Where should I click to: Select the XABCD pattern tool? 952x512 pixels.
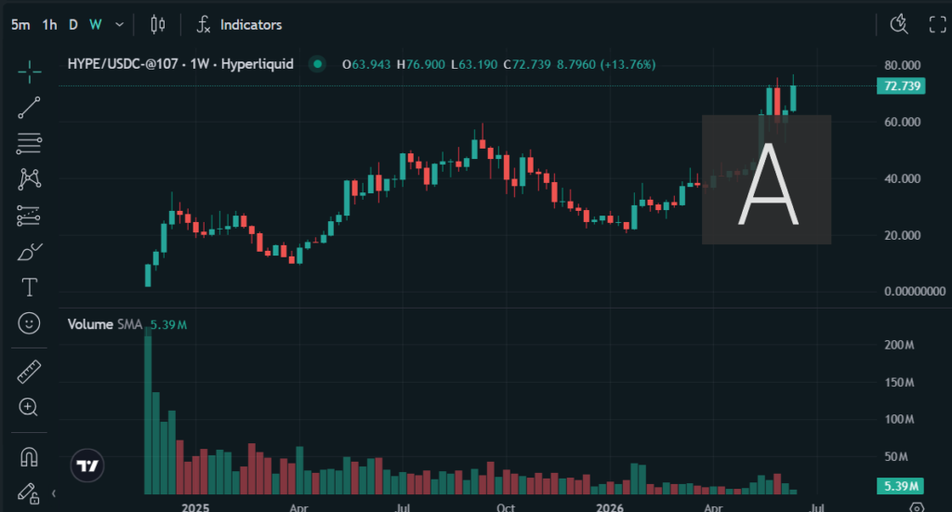[x=29, y=179]
